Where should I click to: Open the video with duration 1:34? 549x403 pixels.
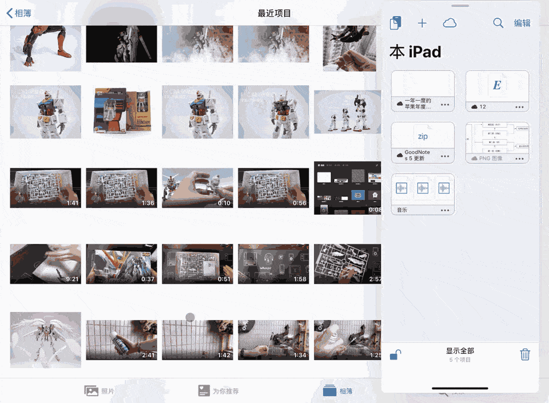point(273,340)
